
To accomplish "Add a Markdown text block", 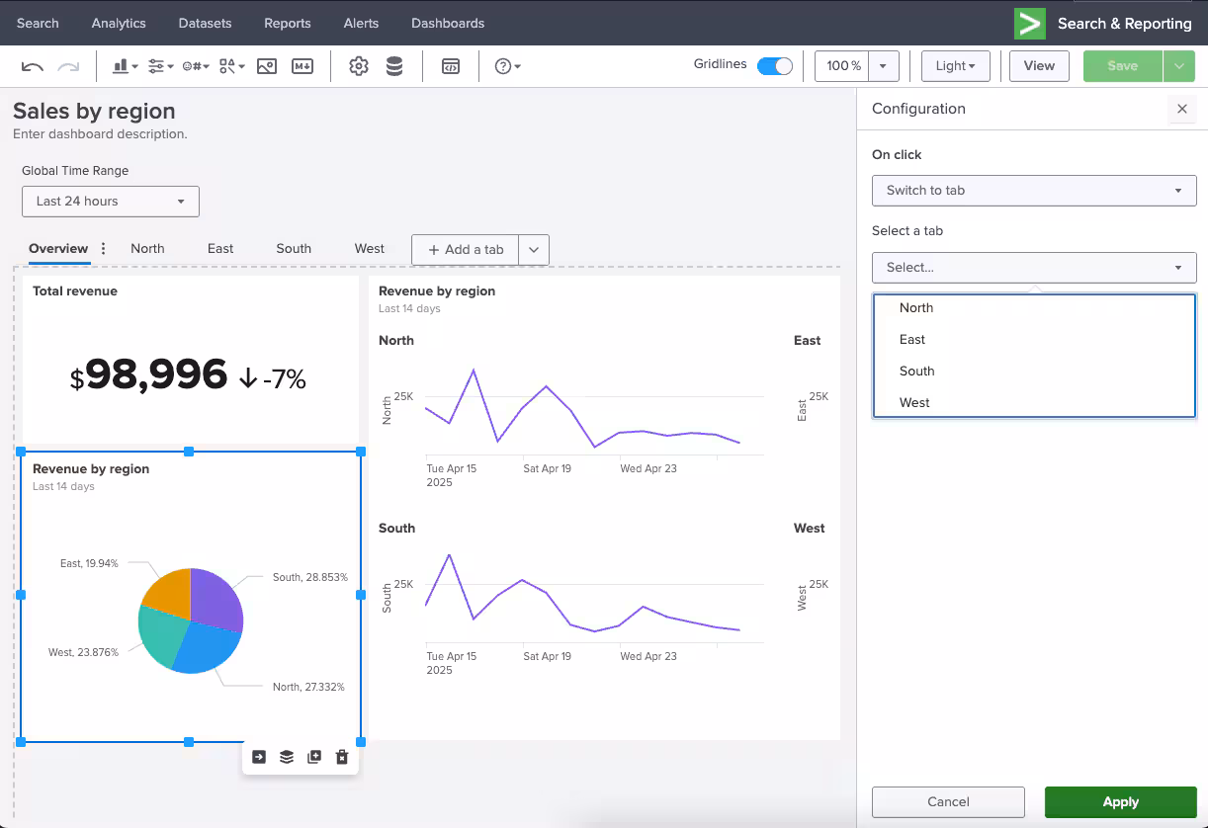I will pos(302,66).
